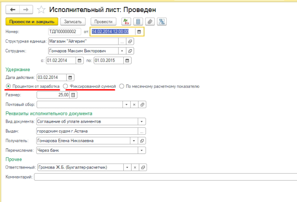Select Процентом от заработка option
297x202 pixels.
9,86
